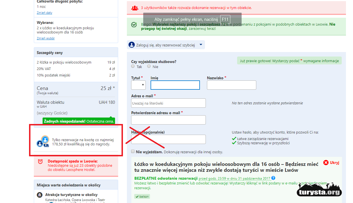Click the red X icon beside Ukryj
The image size is (353, 203).
[326, 163]
